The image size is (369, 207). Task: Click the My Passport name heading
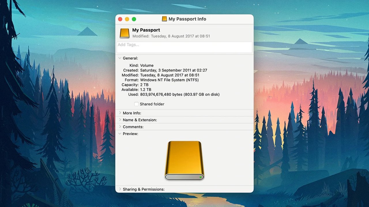146,30
